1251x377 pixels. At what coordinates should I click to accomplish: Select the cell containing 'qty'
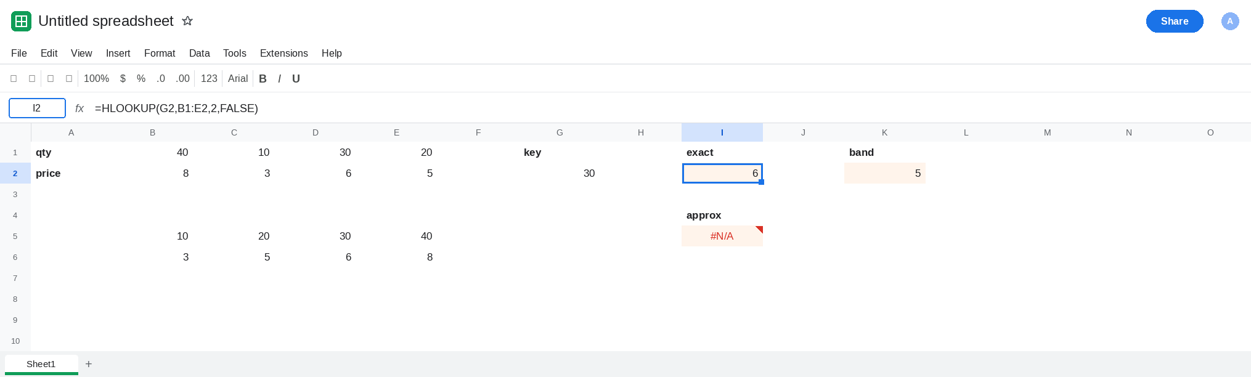(x=71, y=152)
